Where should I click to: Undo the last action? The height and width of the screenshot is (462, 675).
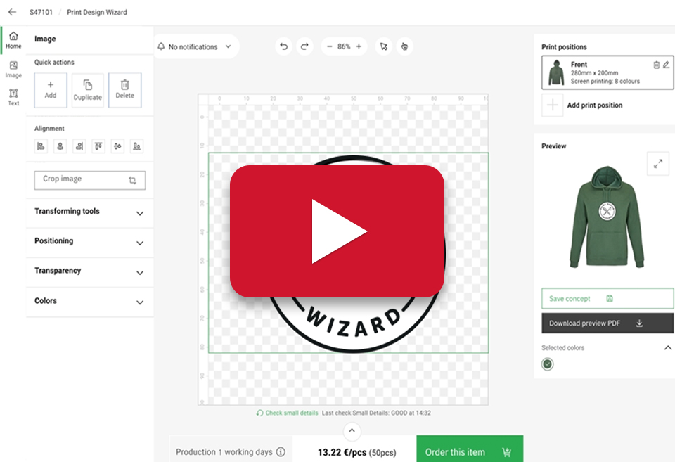(283, 46)
